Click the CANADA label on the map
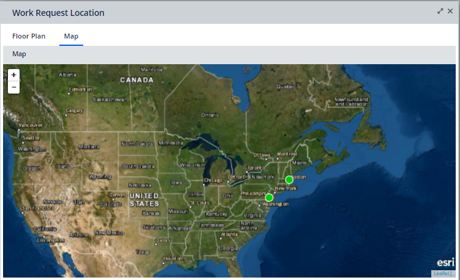460x280 pixels. tap(136, 79)
